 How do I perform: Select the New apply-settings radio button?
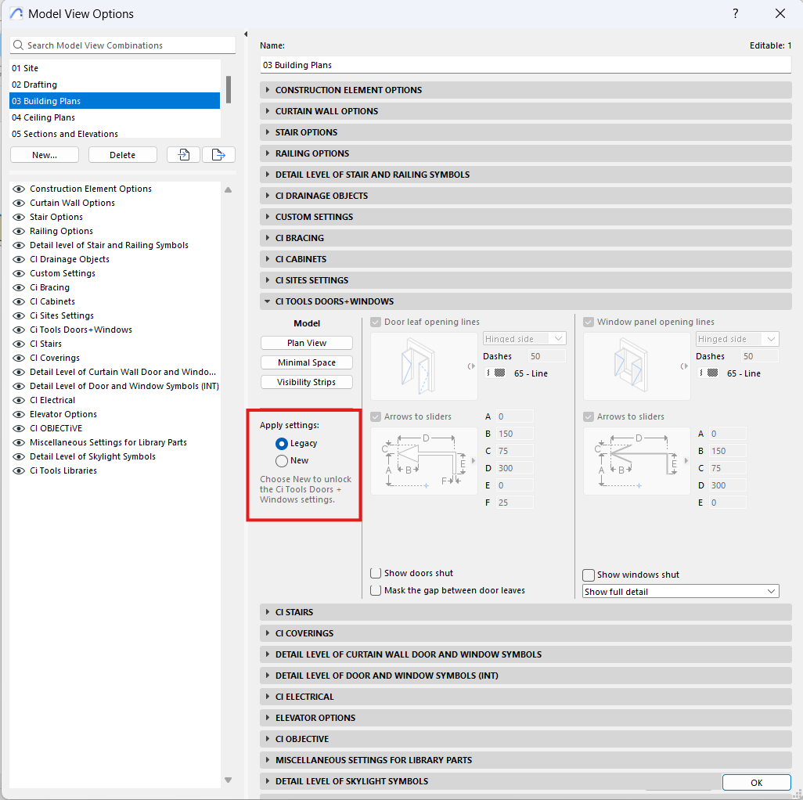[282, 461]
